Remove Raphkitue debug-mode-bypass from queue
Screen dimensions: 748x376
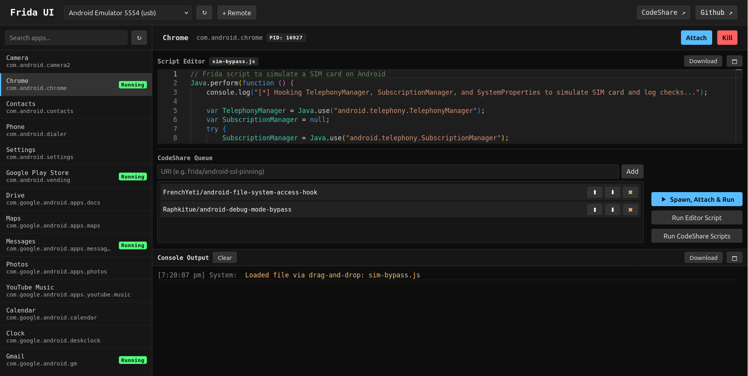630,210
